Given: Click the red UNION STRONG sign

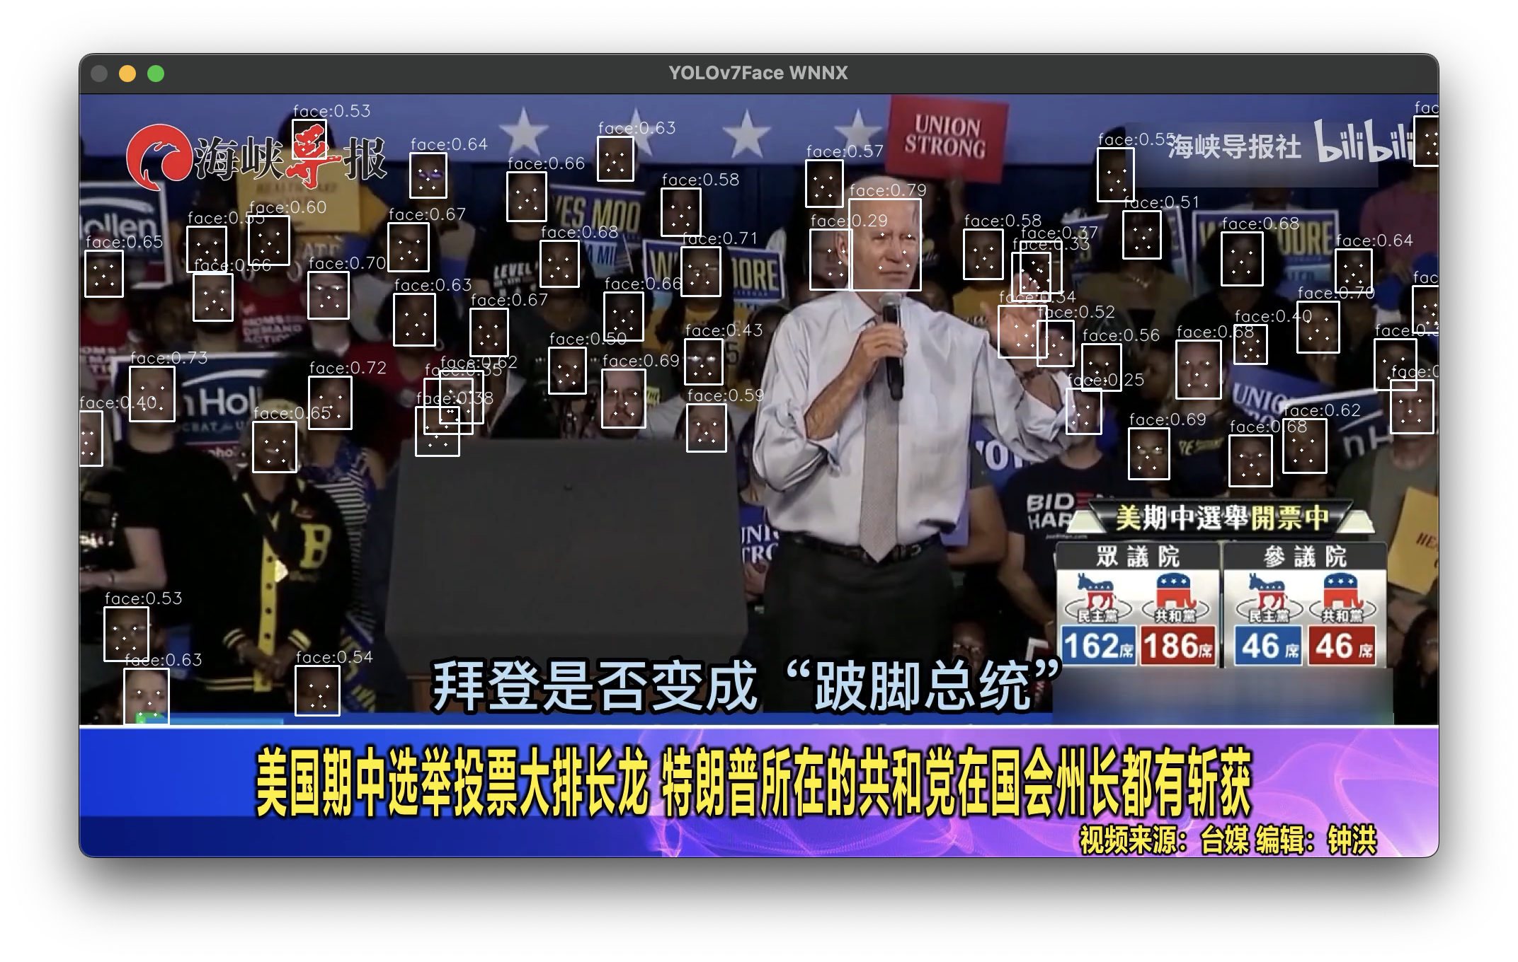Looking at the screenshot, I should 946,137.
